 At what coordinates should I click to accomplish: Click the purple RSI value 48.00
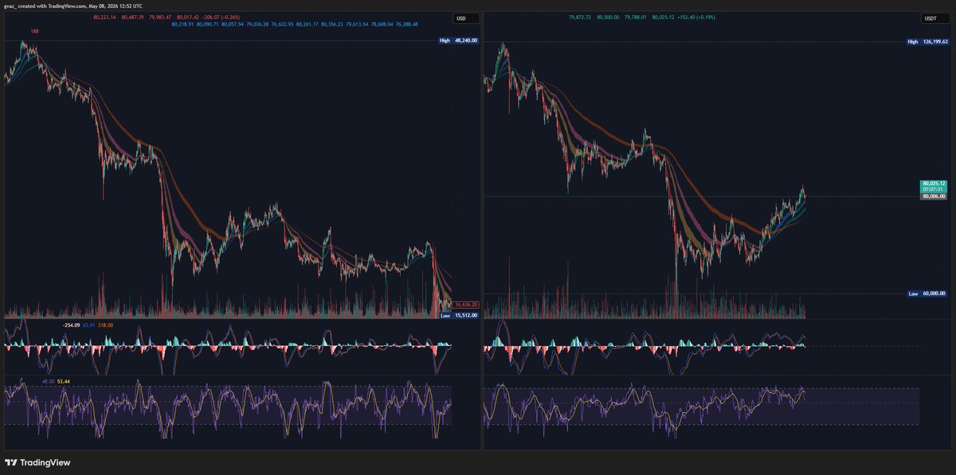click(48, 382)
